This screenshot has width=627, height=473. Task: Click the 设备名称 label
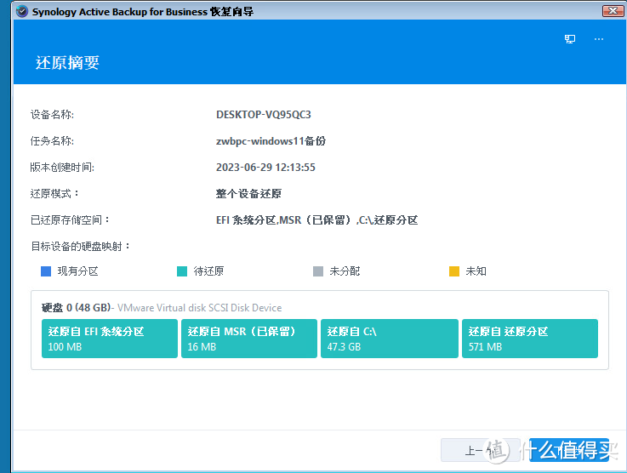[x=52, y=115]
